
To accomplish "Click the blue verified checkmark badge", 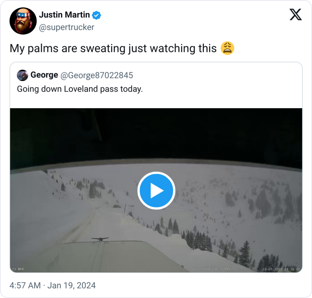I will point(97,15).
